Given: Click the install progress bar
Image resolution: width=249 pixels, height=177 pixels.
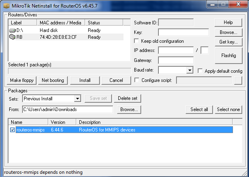Looking at the screenshot, I should 69,71.
